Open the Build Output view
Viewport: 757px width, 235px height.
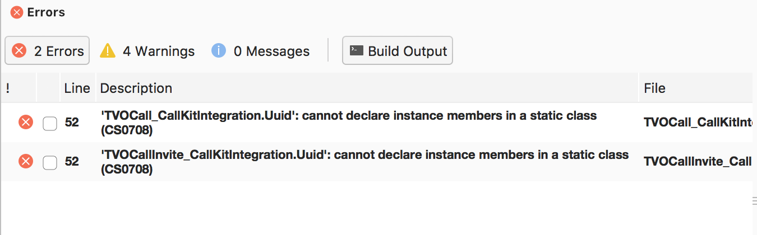click(398, 51)
